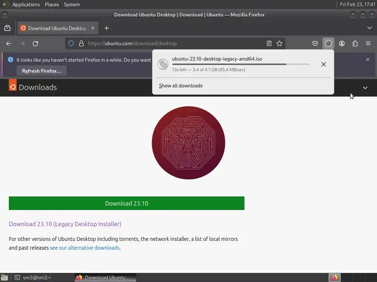Screen dimensions: 377x282
Task: Click the clock showing Fri Feb 23, 17:41
Action: [357, 4]
